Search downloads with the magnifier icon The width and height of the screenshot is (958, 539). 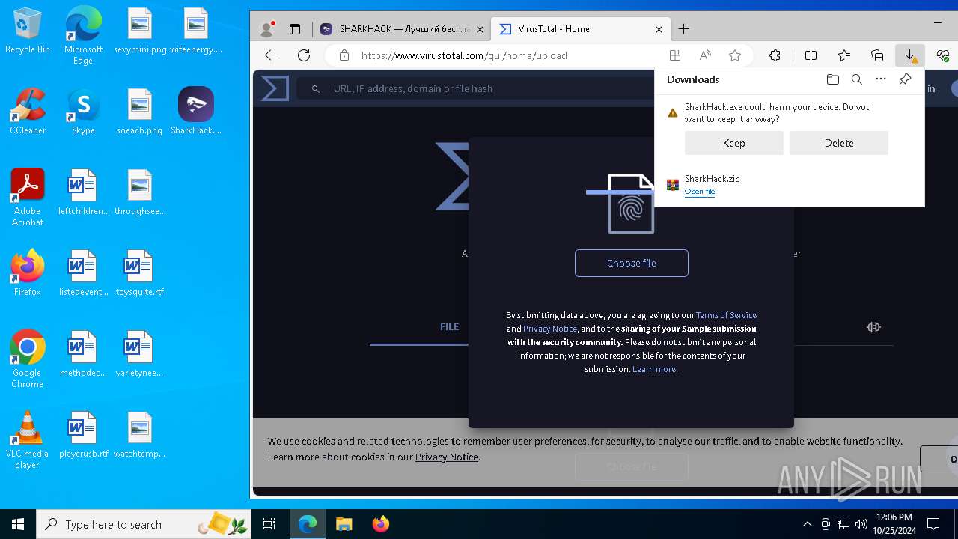857,79
